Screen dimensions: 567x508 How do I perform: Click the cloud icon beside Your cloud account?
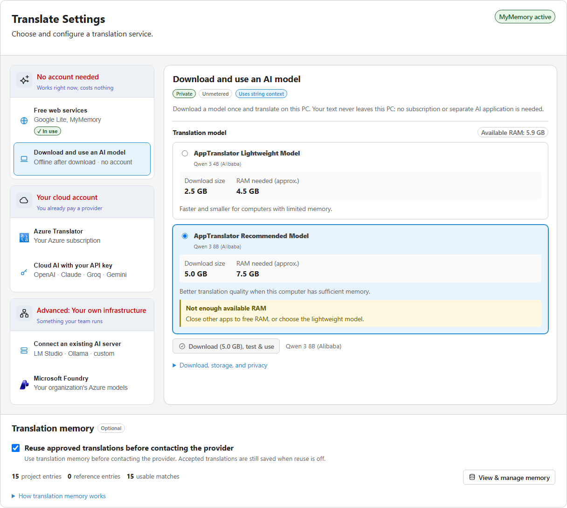coord(24,201)
